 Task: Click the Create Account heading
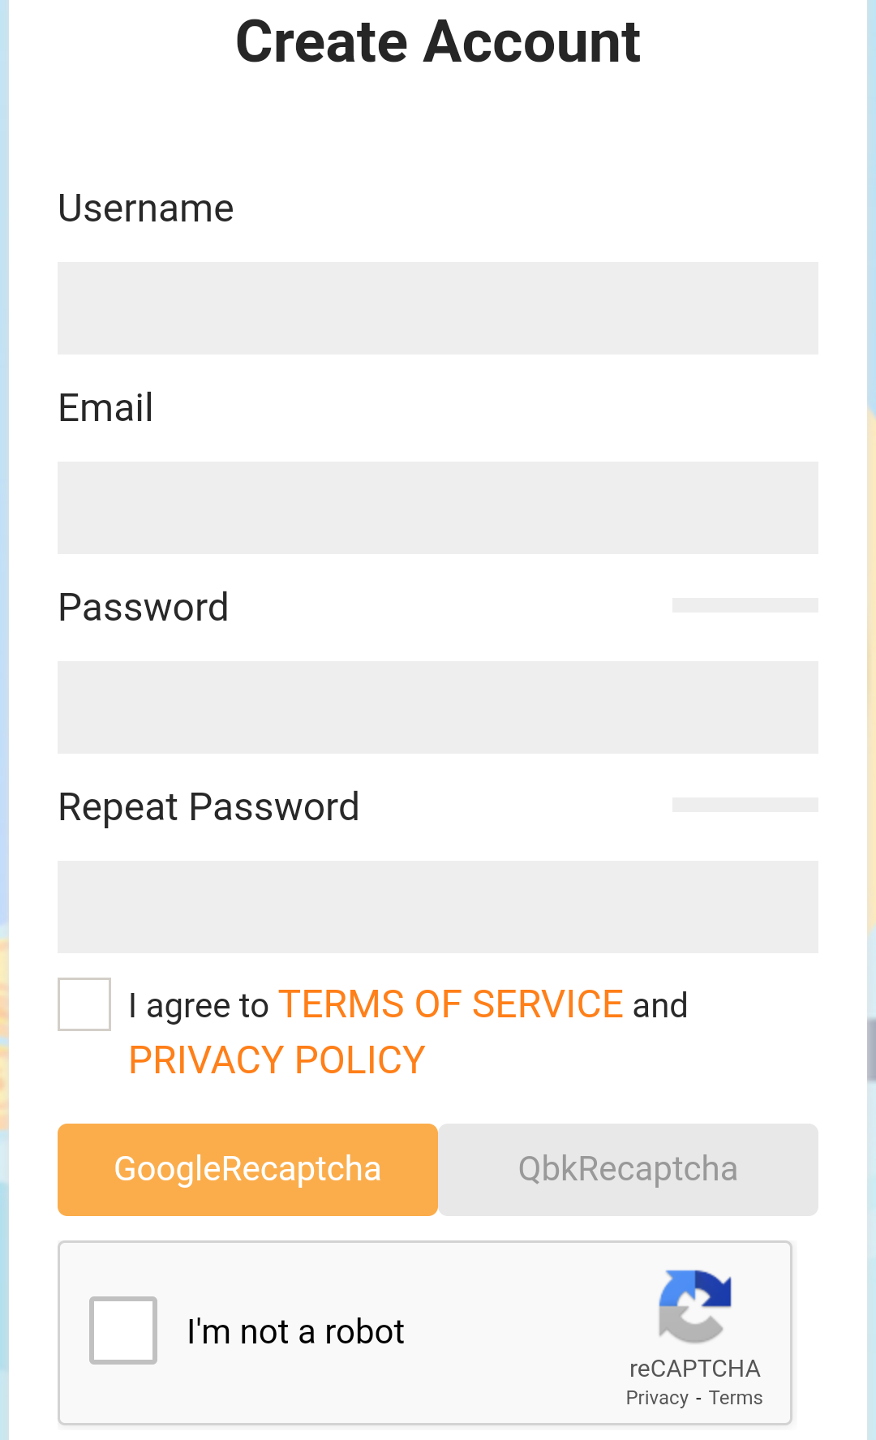click(438, 42)
